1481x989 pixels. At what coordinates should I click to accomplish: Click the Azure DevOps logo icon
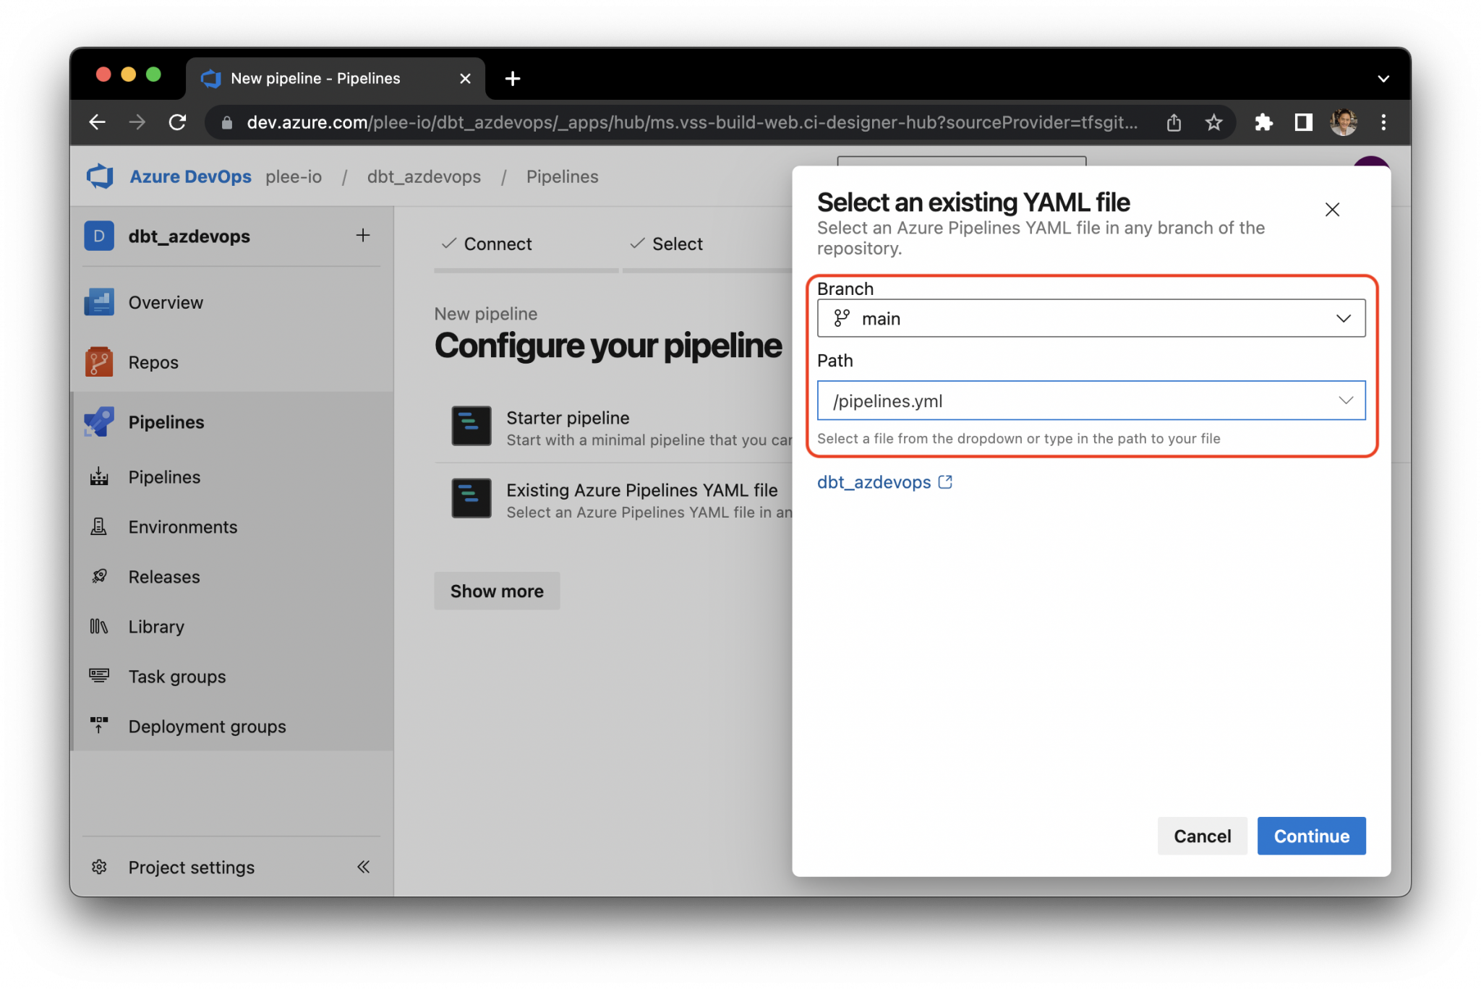pos(100,176)
